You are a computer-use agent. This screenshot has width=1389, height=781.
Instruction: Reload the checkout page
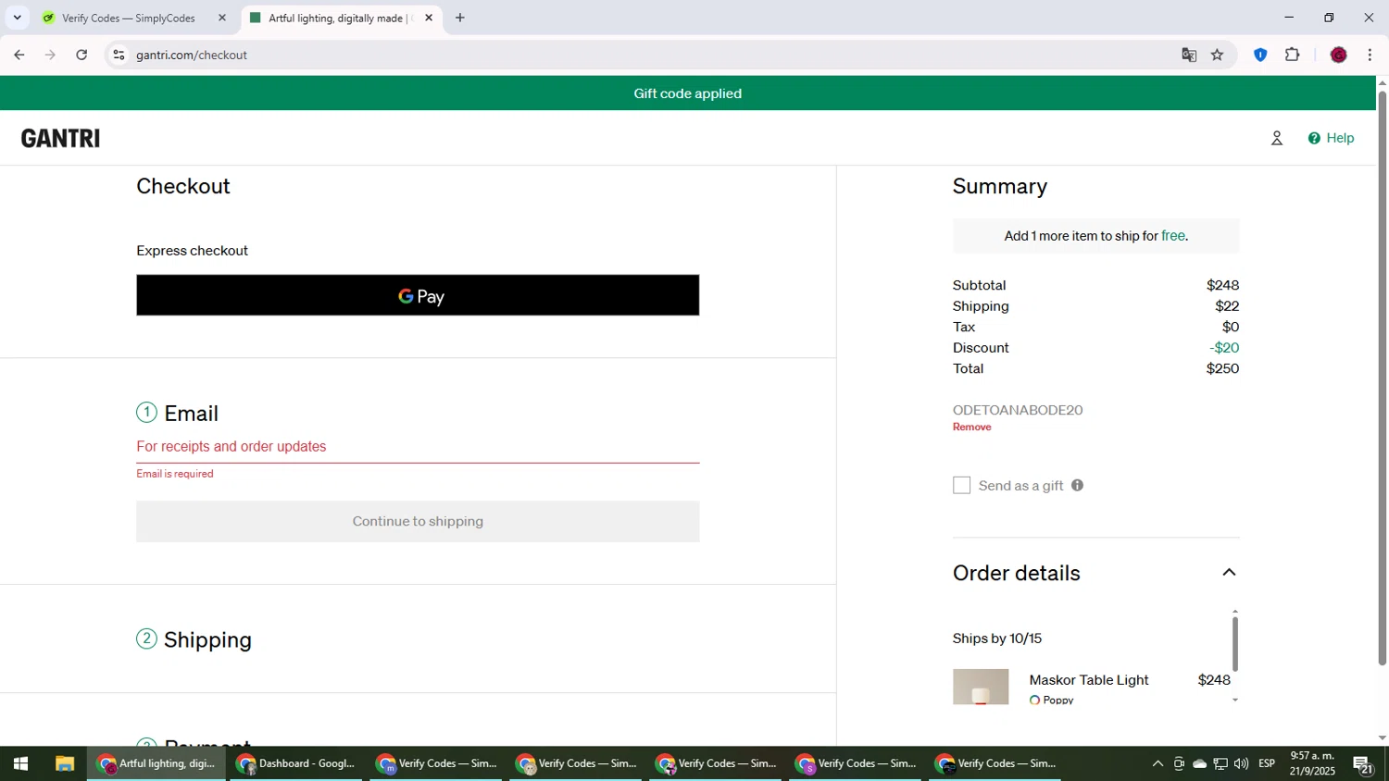(81, 56)
